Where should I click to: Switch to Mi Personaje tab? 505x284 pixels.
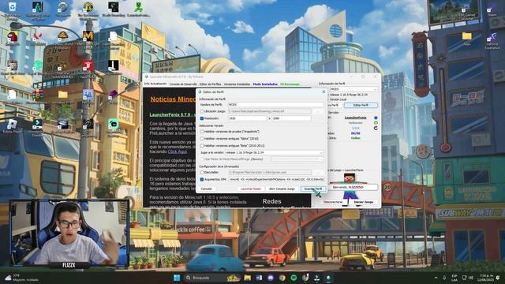coord(290,84)
